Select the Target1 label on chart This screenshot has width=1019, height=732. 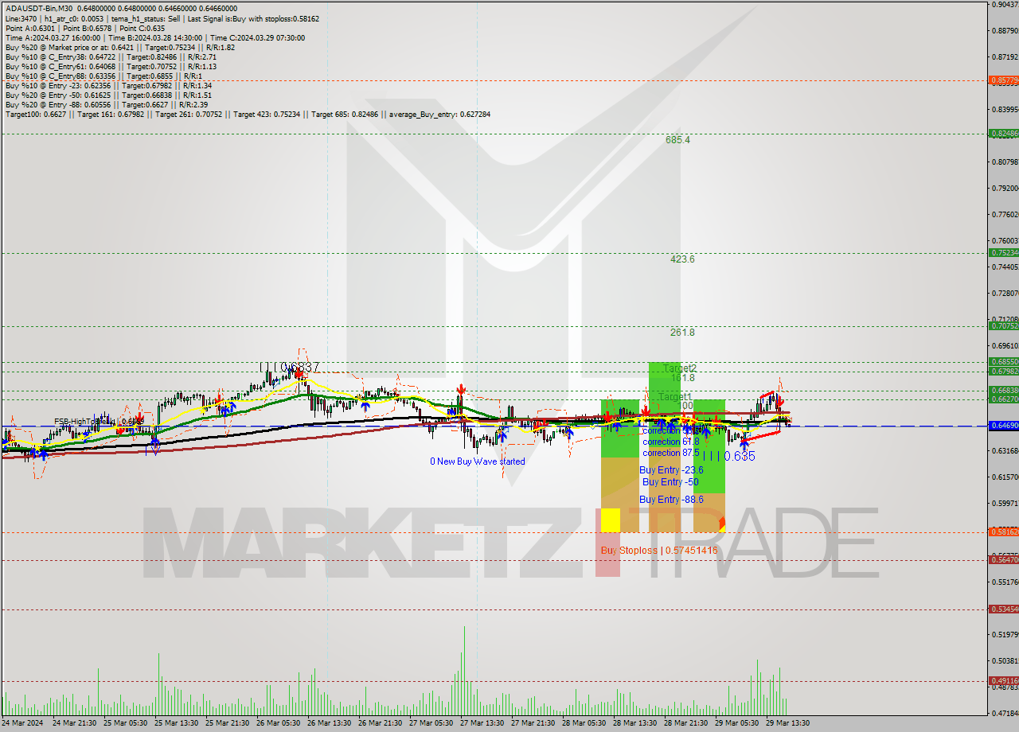point(675,397)
